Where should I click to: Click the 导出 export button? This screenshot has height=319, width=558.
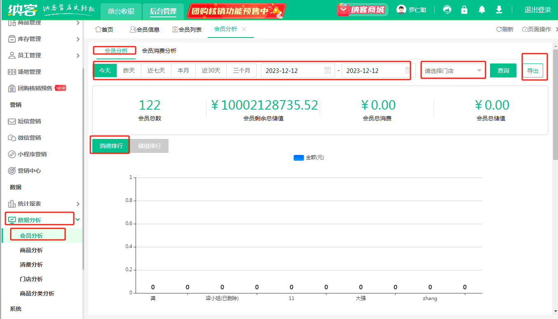pyautogui.click(x=533, y=71)
